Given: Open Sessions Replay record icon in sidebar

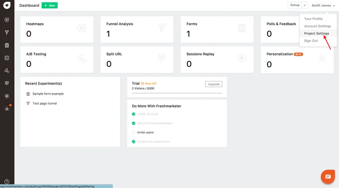Looking at the screenshot, I should click(x=7, y=96).
